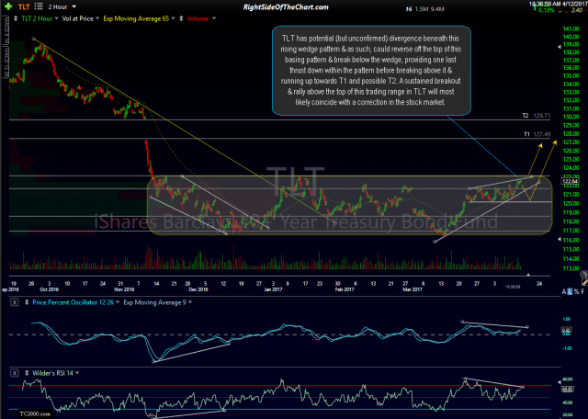Open Exp Moving Average 9 dropdown

tap(190, 302)
